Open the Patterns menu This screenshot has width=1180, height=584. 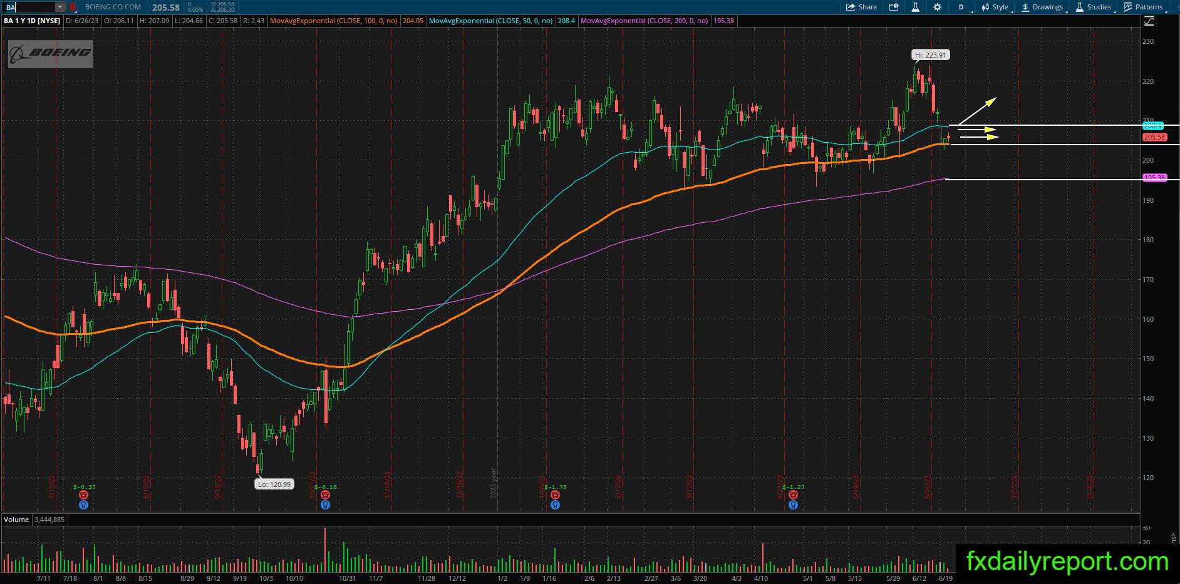point(1144,7)
